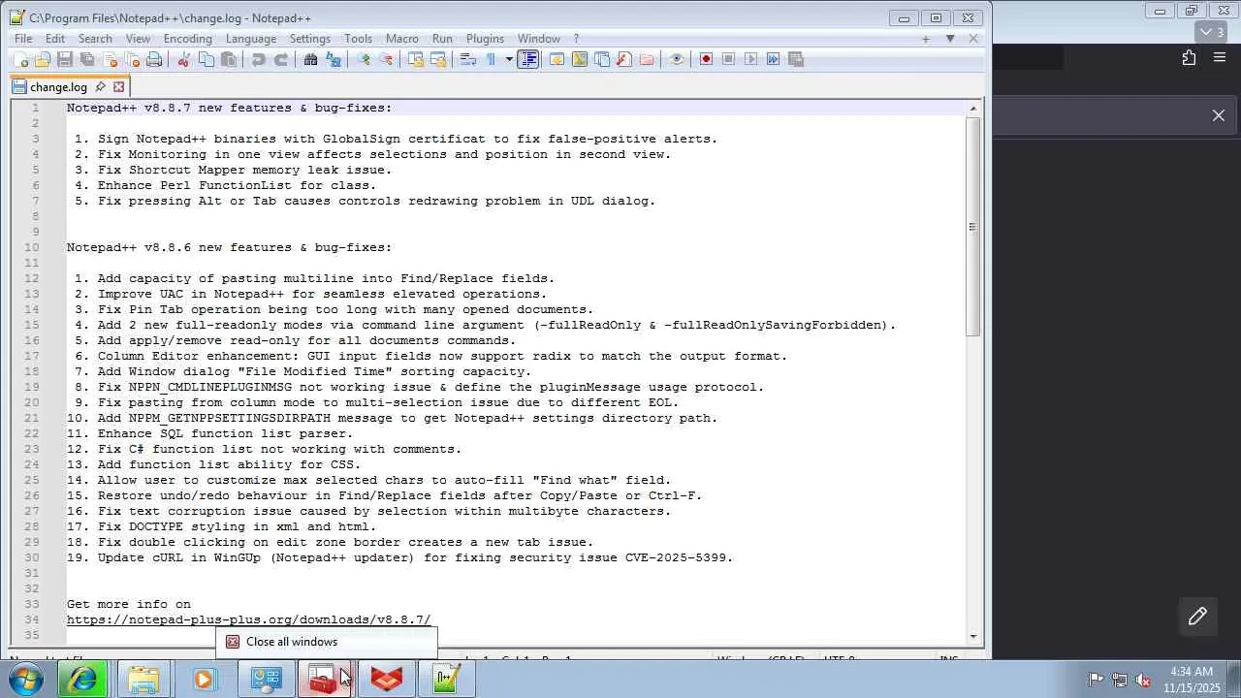Screen dimensions: 1241x698
Task: Click the Stop Recording macro icon
Action: [x=728, y=59]
